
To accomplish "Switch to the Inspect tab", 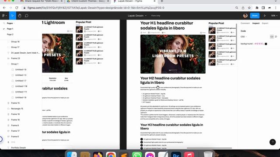I will tap(255, 23).
